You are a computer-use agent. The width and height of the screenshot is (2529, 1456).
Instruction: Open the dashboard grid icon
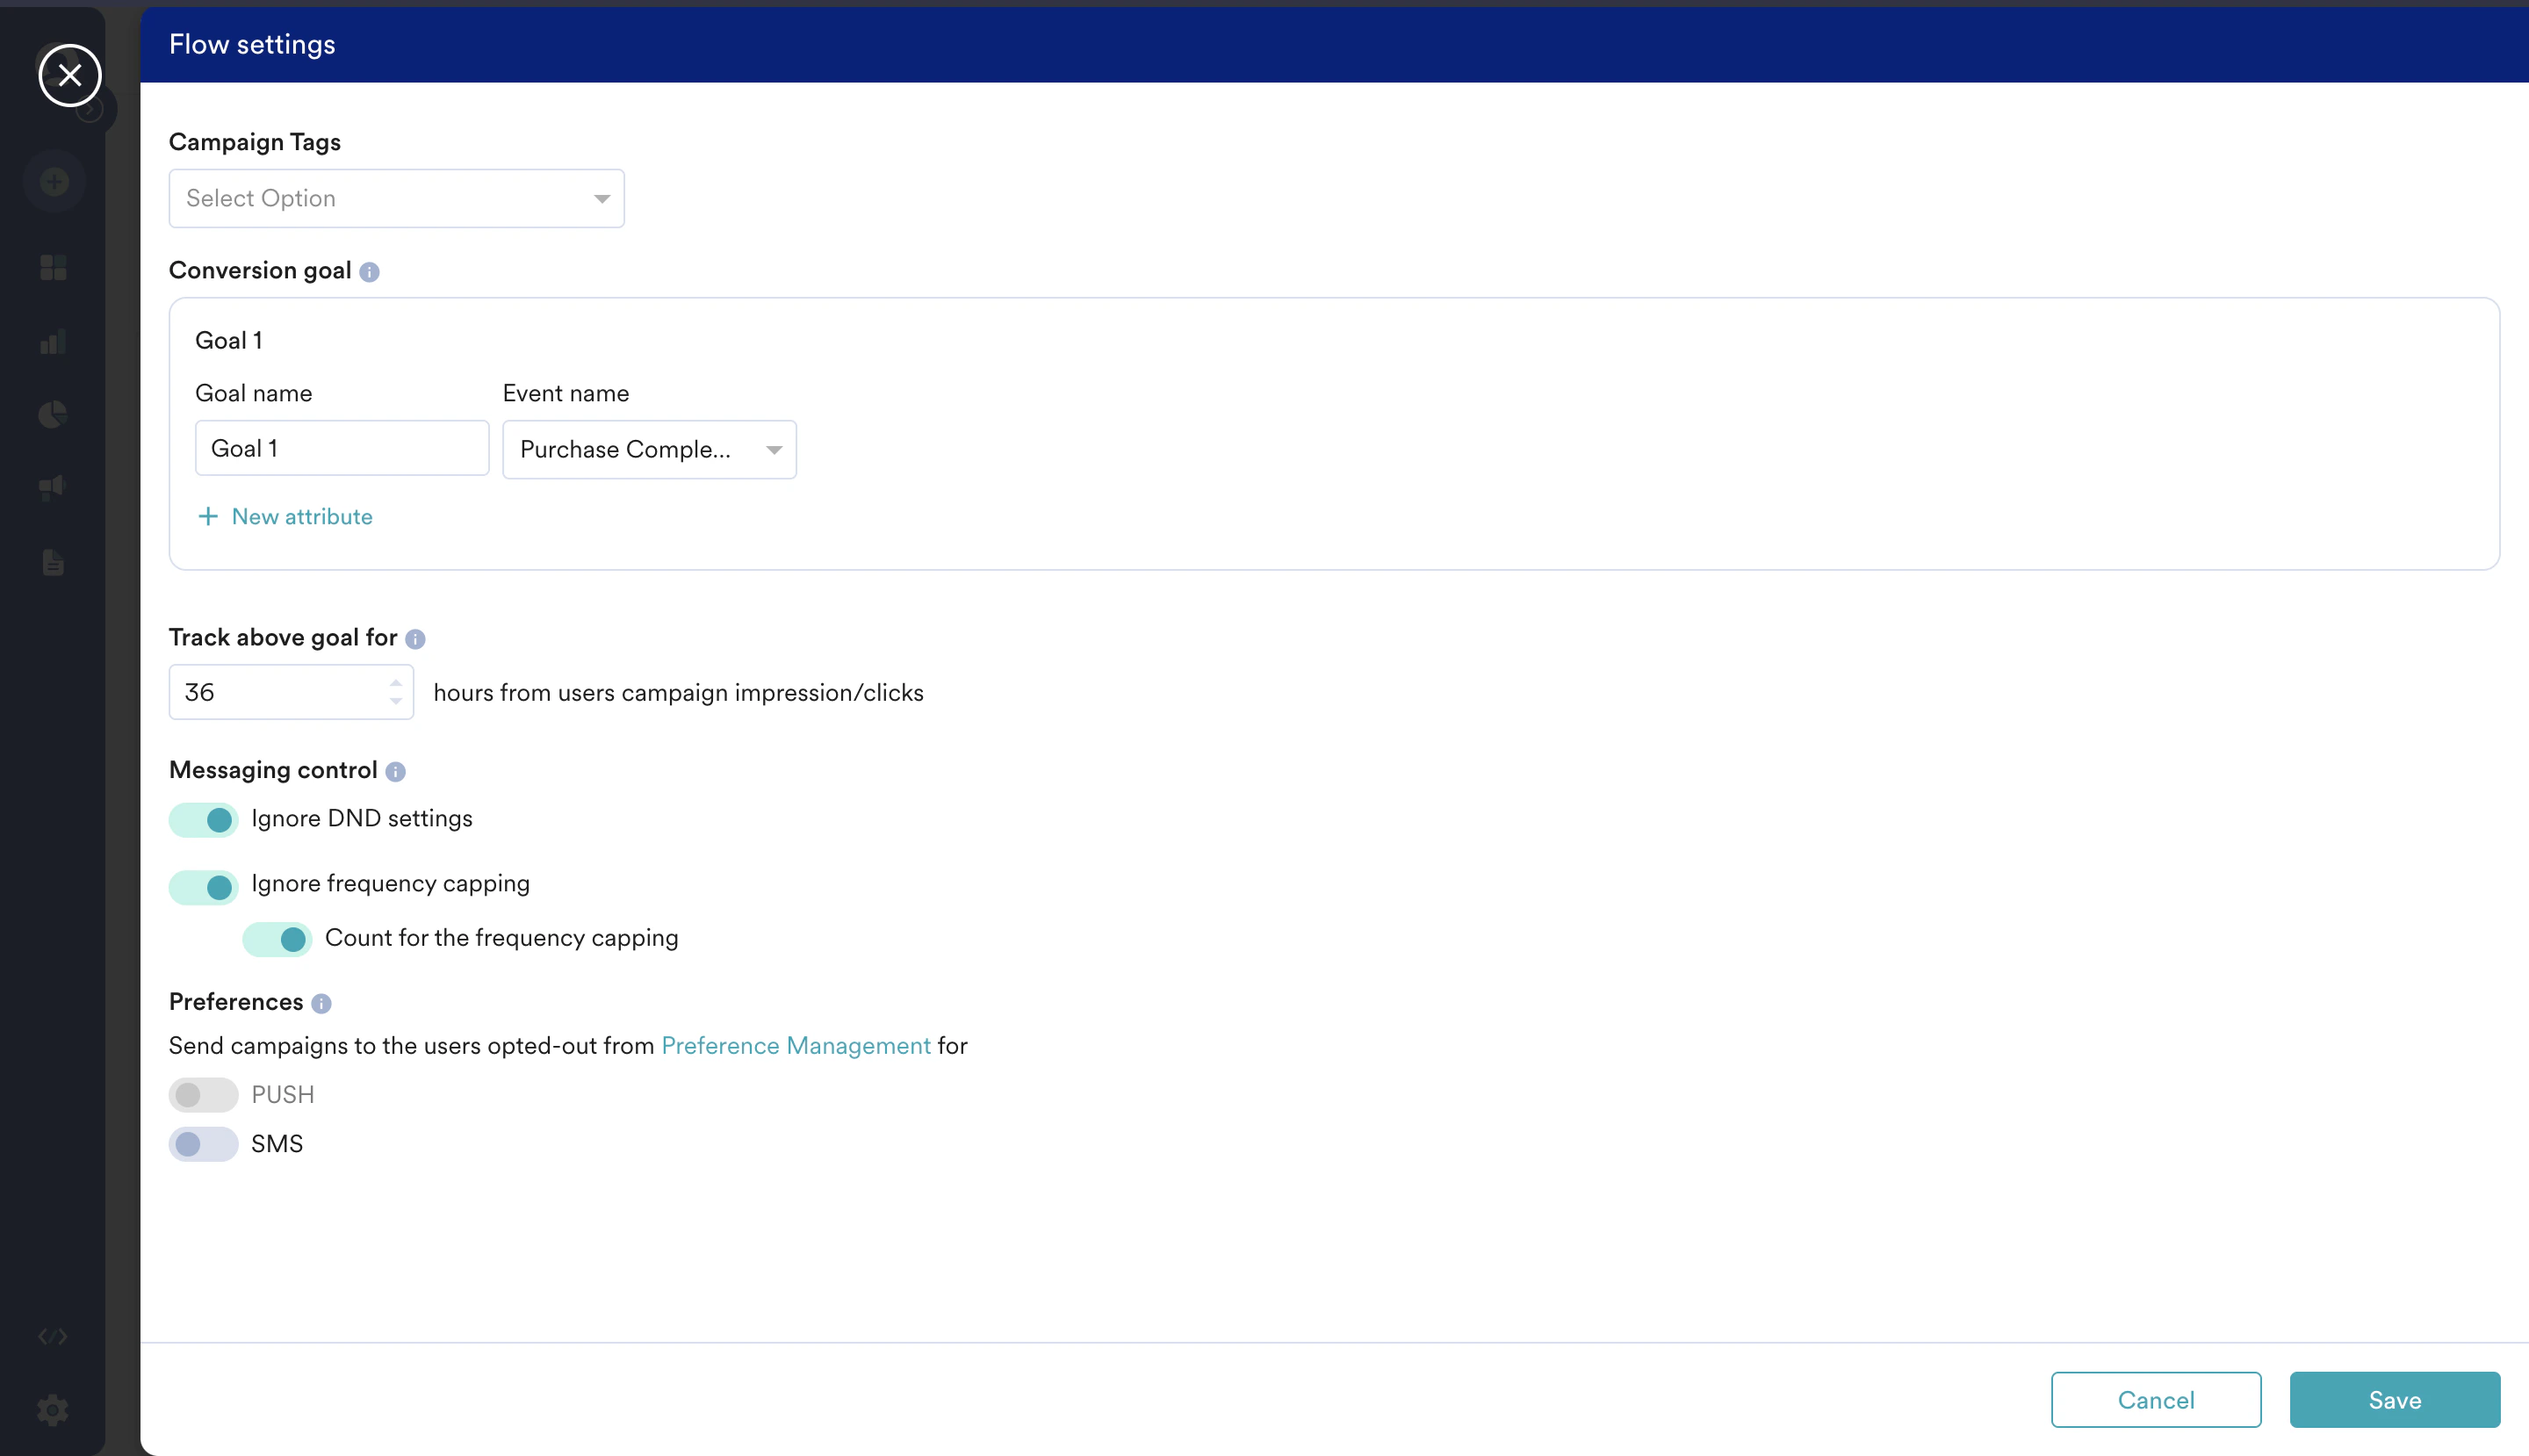(53, 267)
